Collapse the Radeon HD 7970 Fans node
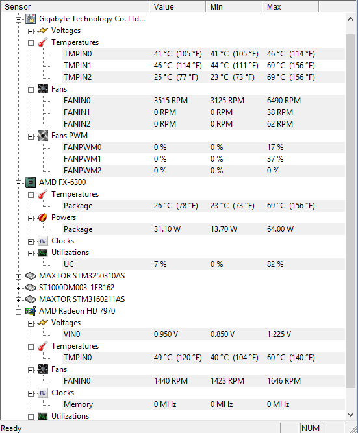Viewport: 358px width, 433px height. click(31, 370)
